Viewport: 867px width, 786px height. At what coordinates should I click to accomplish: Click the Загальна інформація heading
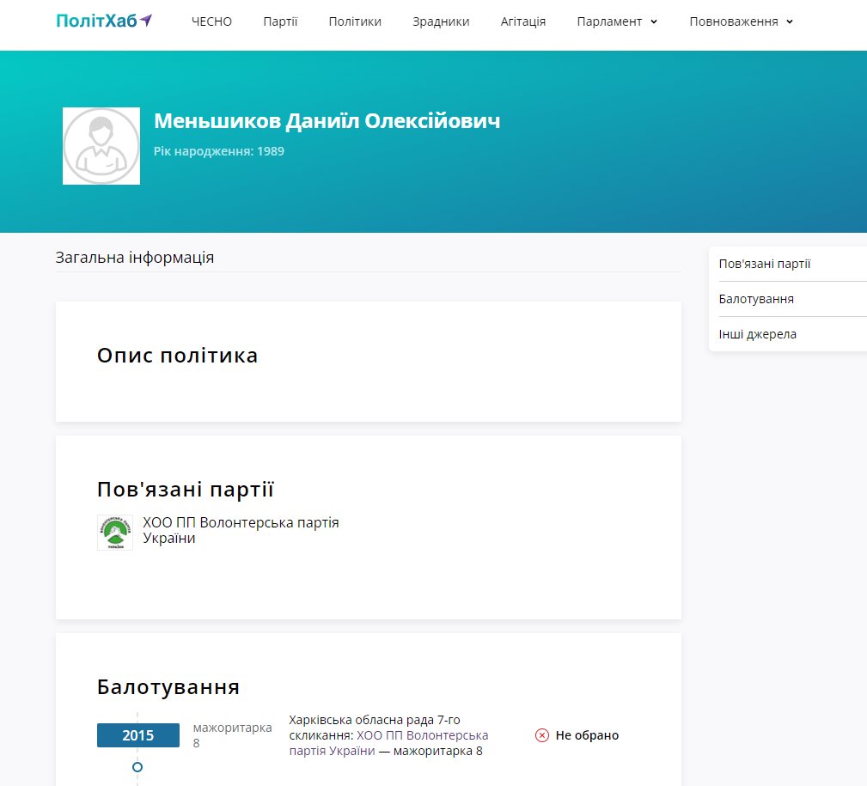point(134,258)
